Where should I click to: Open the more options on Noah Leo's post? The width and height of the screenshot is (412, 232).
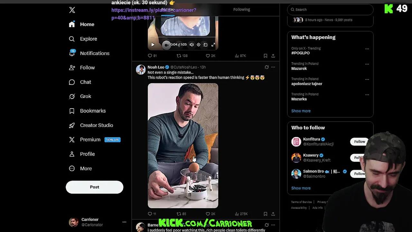coord(273,67)
